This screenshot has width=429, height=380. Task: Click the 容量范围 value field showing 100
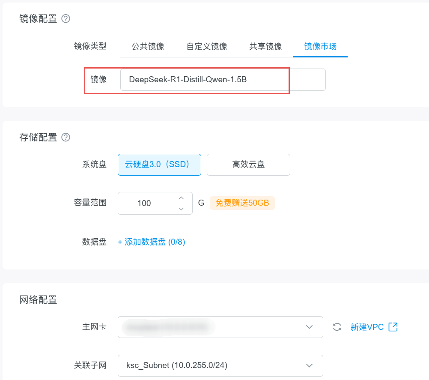click(145, 203)
